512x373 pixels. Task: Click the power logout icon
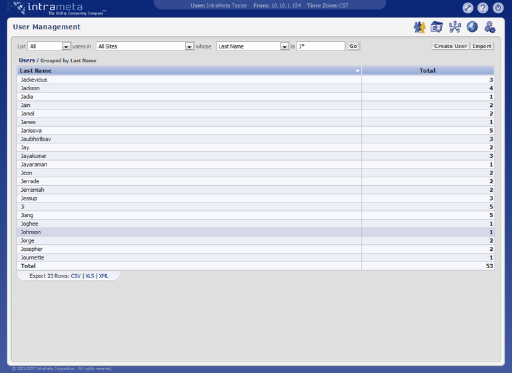pos(498,8)
